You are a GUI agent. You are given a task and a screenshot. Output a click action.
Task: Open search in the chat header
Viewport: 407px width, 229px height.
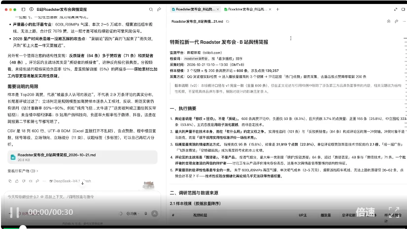151,9
